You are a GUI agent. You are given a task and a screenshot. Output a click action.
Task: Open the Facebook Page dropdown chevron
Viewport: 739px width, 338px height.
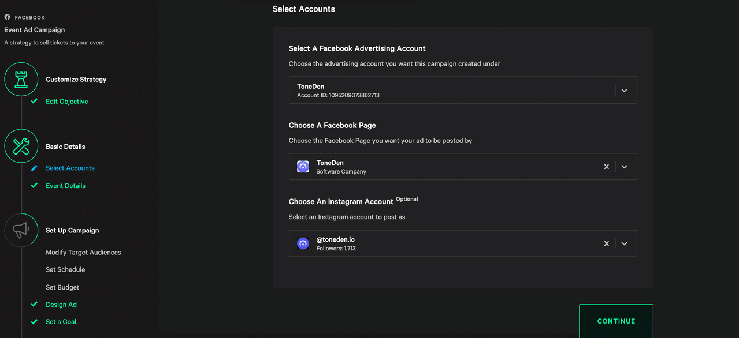(x=624, y=167)
